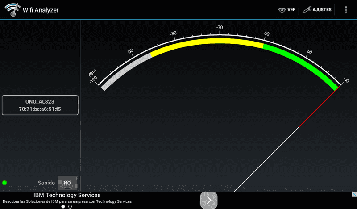Screen dimensions: 357x209
Task: Click the -50 scale label
Action: click(309, 51)
